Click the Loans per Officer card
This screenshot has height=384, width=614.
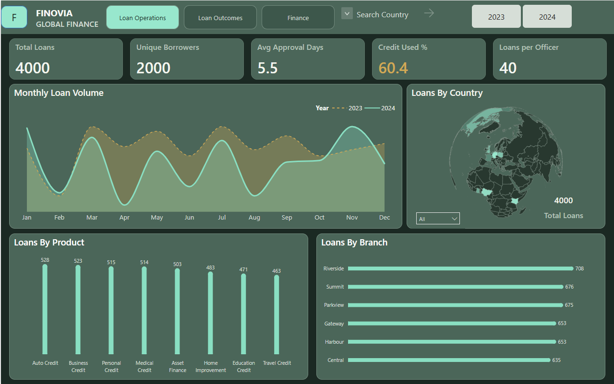(550, 59)
